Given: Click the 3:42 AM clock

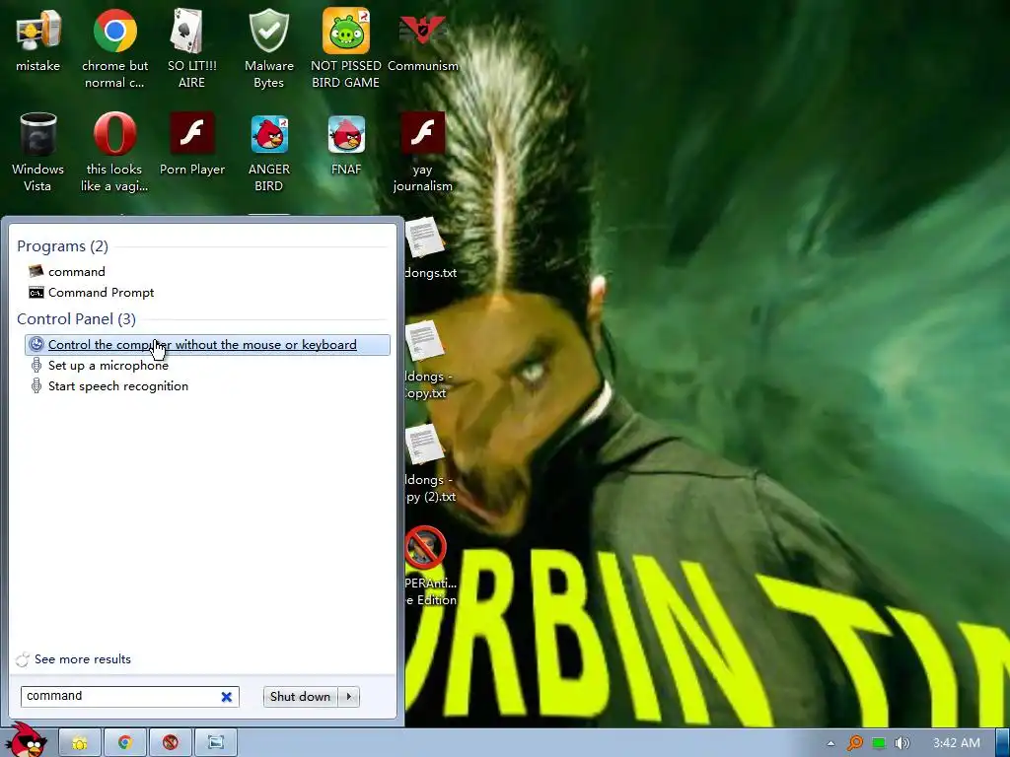Looking at the screenshot, I should click(957, 743).
